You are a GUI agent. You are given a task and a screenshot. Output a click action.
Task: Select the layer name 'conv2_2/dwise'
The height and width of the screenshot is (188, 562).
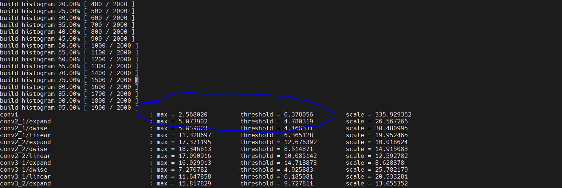tap(24, 149)
